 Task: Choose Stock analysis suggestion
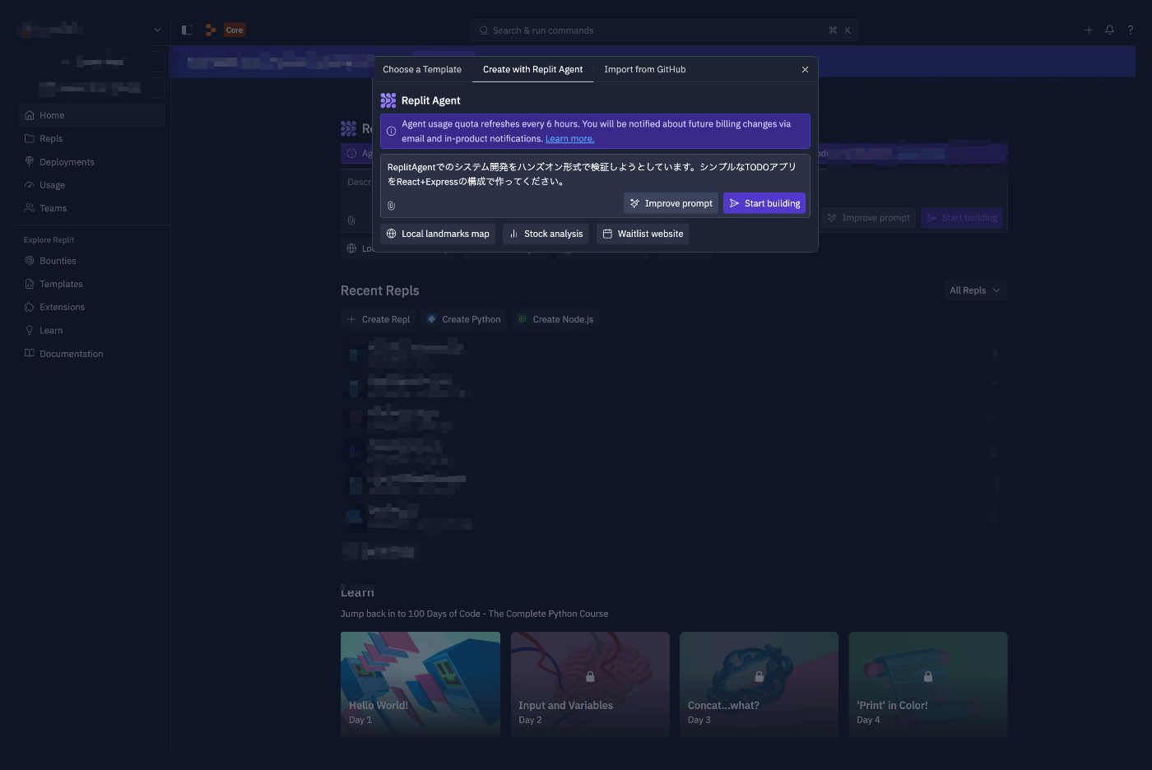coord(546,234)
